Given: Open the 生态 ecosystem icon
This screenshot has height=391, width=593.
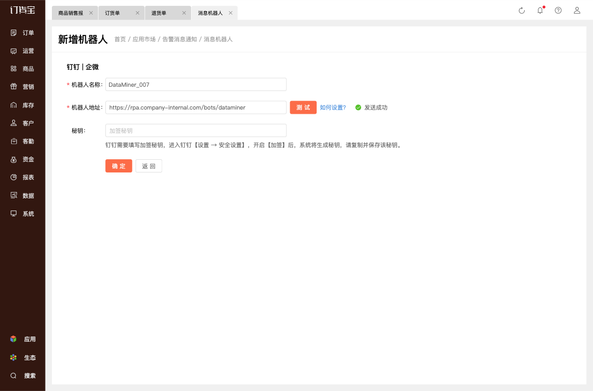Looking at the screenshot, I should [14, 358].
